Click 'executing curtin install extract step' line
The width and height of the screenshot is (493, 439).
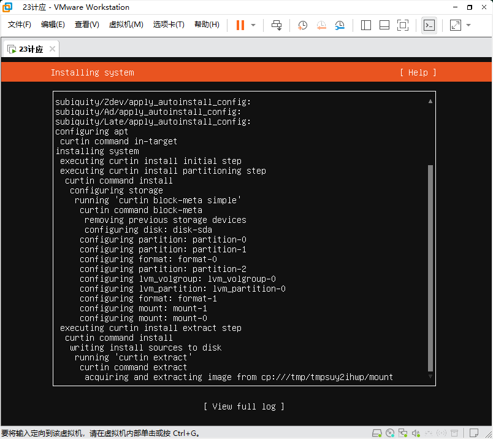click(151, 328)
